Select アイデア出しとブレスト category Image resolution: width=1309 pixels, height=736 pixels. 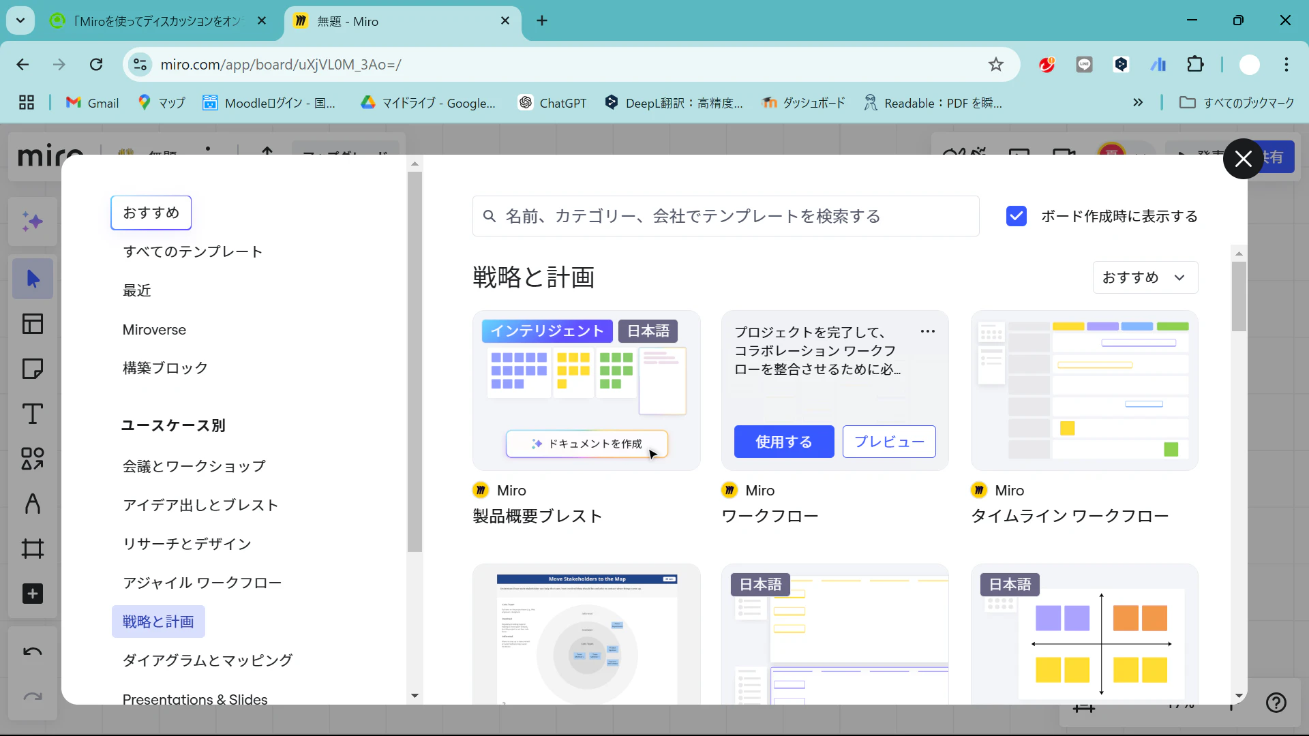(x=200, y=506)
